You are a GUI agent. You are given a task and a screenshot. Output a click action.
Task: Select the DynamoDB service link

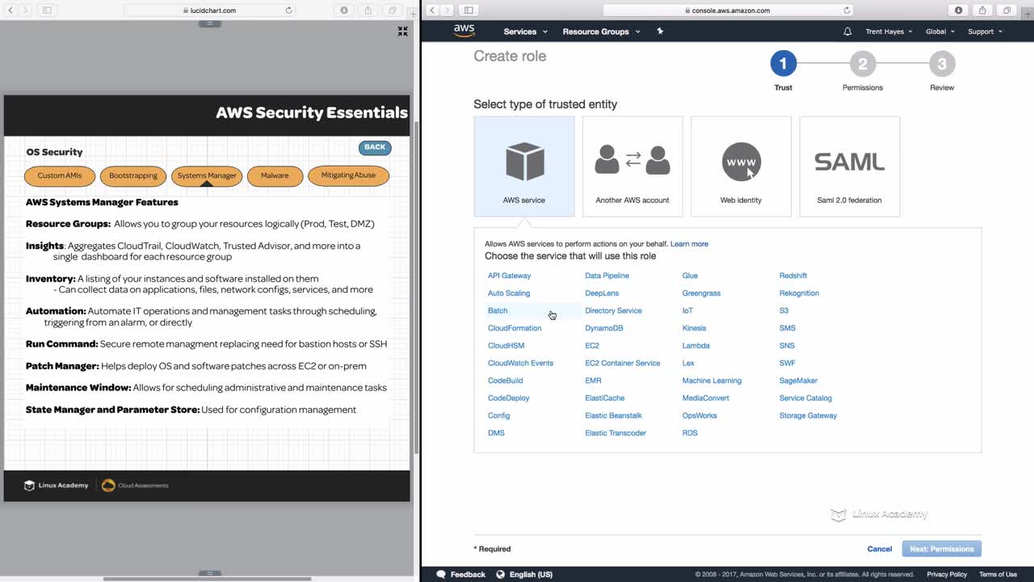point(604,328)
